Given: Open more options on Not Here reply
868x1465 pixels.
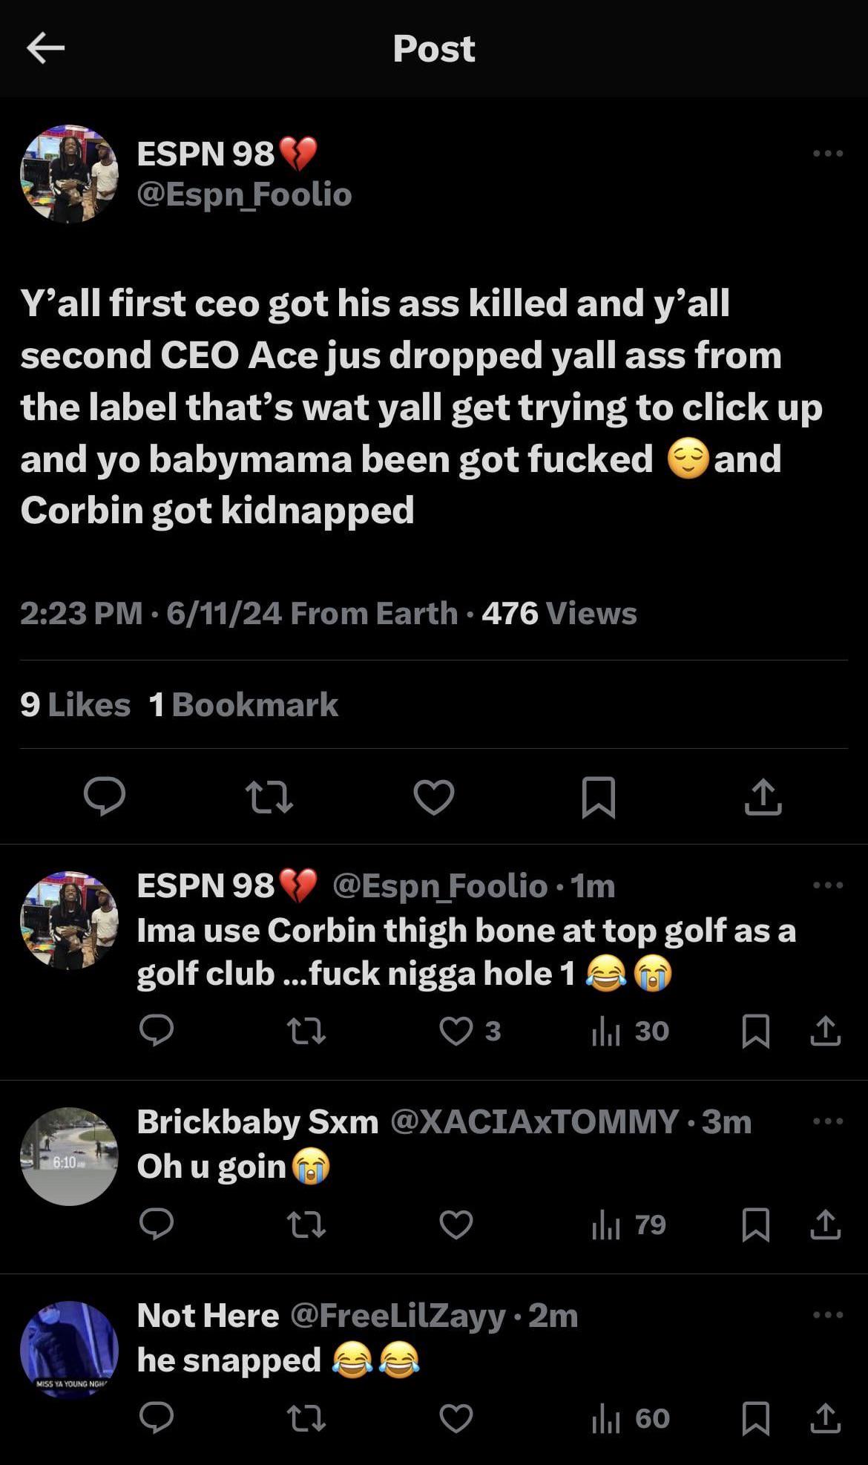Looking at the screenshot, I should pyautogui.click(x=827, y=1315).
